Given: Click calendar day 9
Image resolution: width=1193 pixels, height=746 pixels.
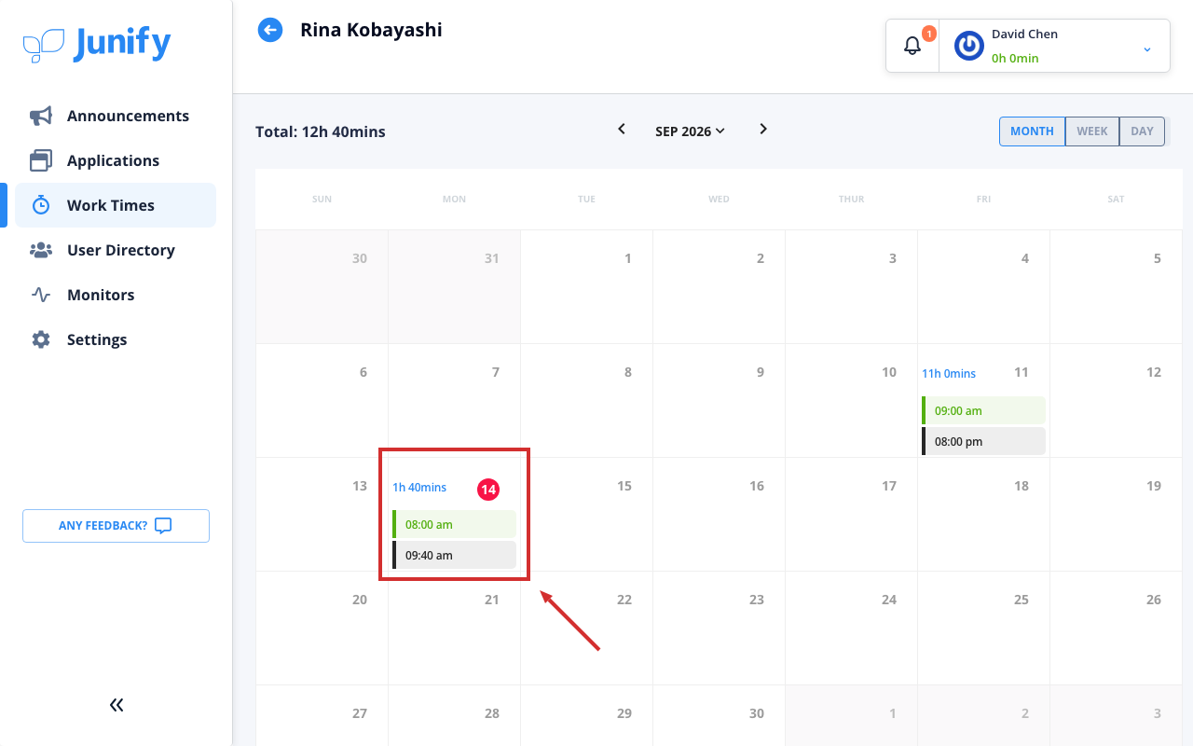Looking at the screenshot, I should coord(761,372).
